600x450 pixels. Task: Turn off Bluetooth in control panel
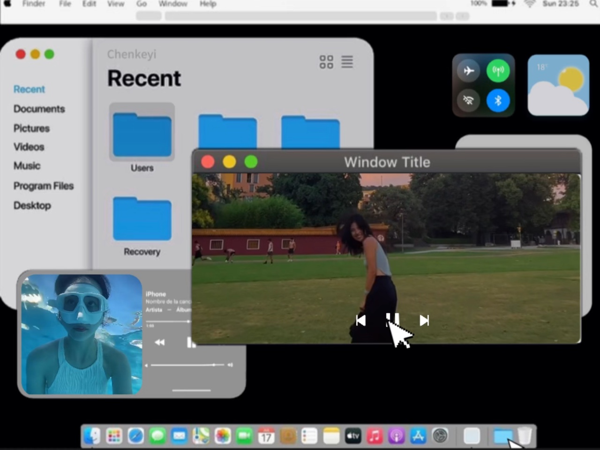pyautogui.click(x=498, y=100)
